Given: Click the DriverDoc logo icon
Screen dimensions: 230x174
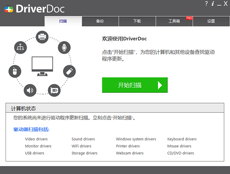Looking at the screenshot, I should click(x=9, y=9).
